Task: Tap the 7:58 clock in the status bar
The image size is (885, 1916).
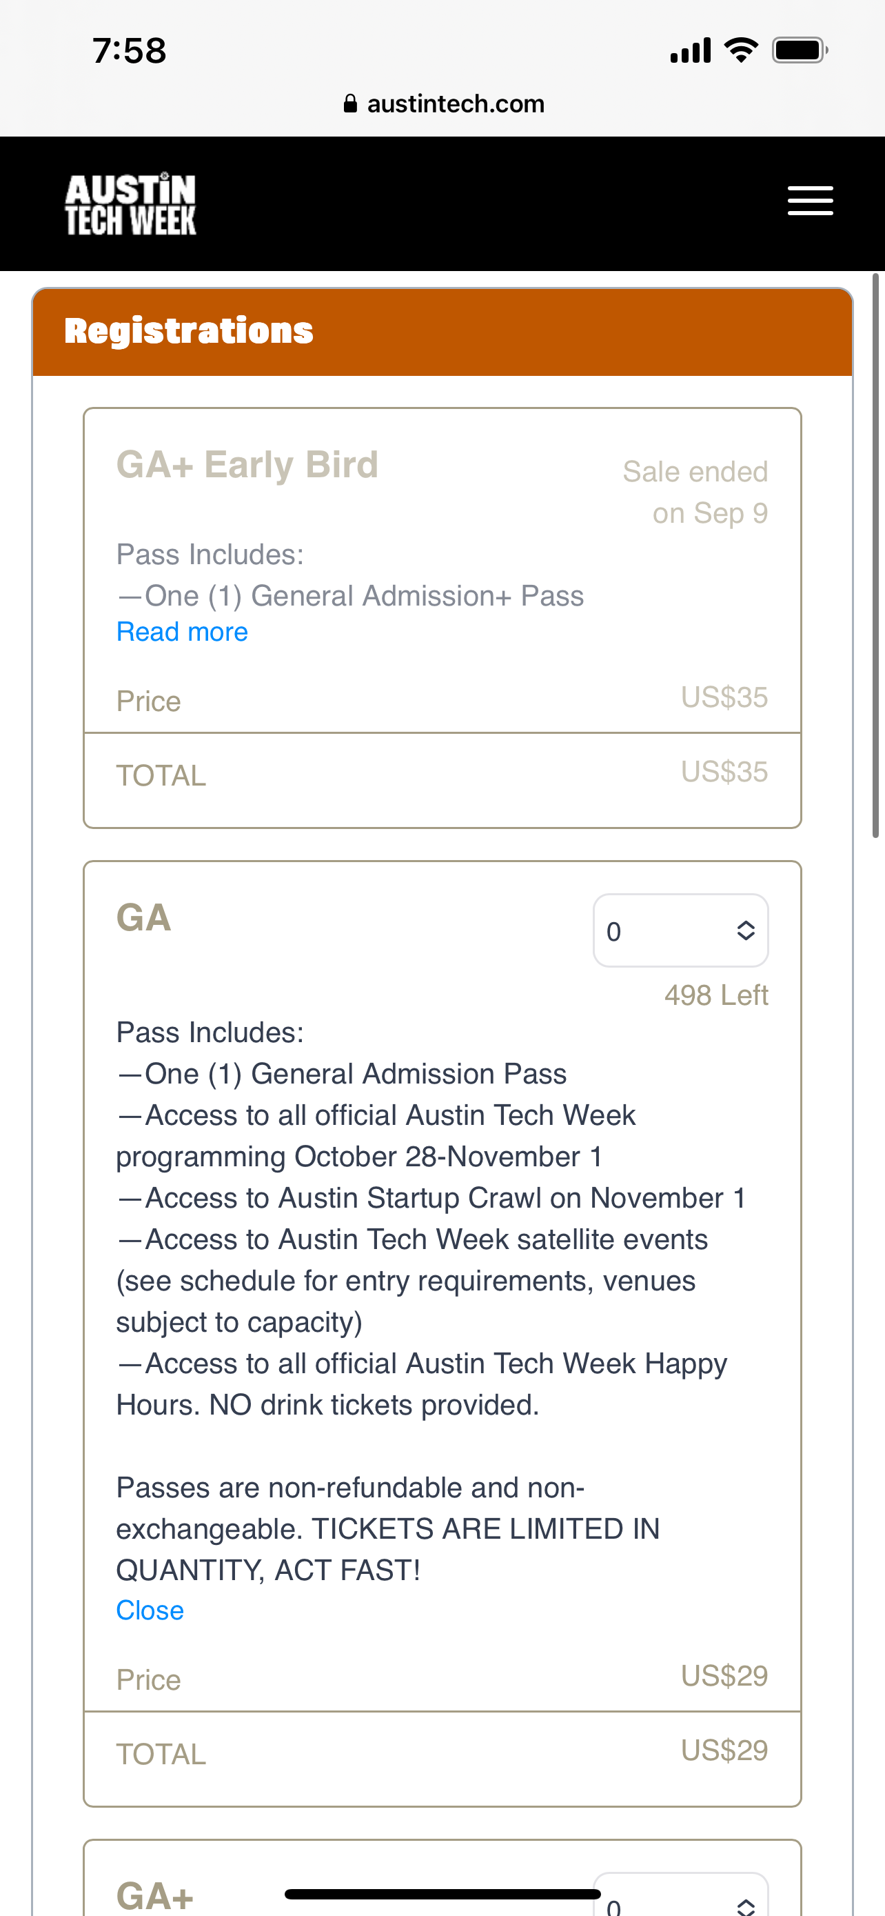Action: click(130, 50)
